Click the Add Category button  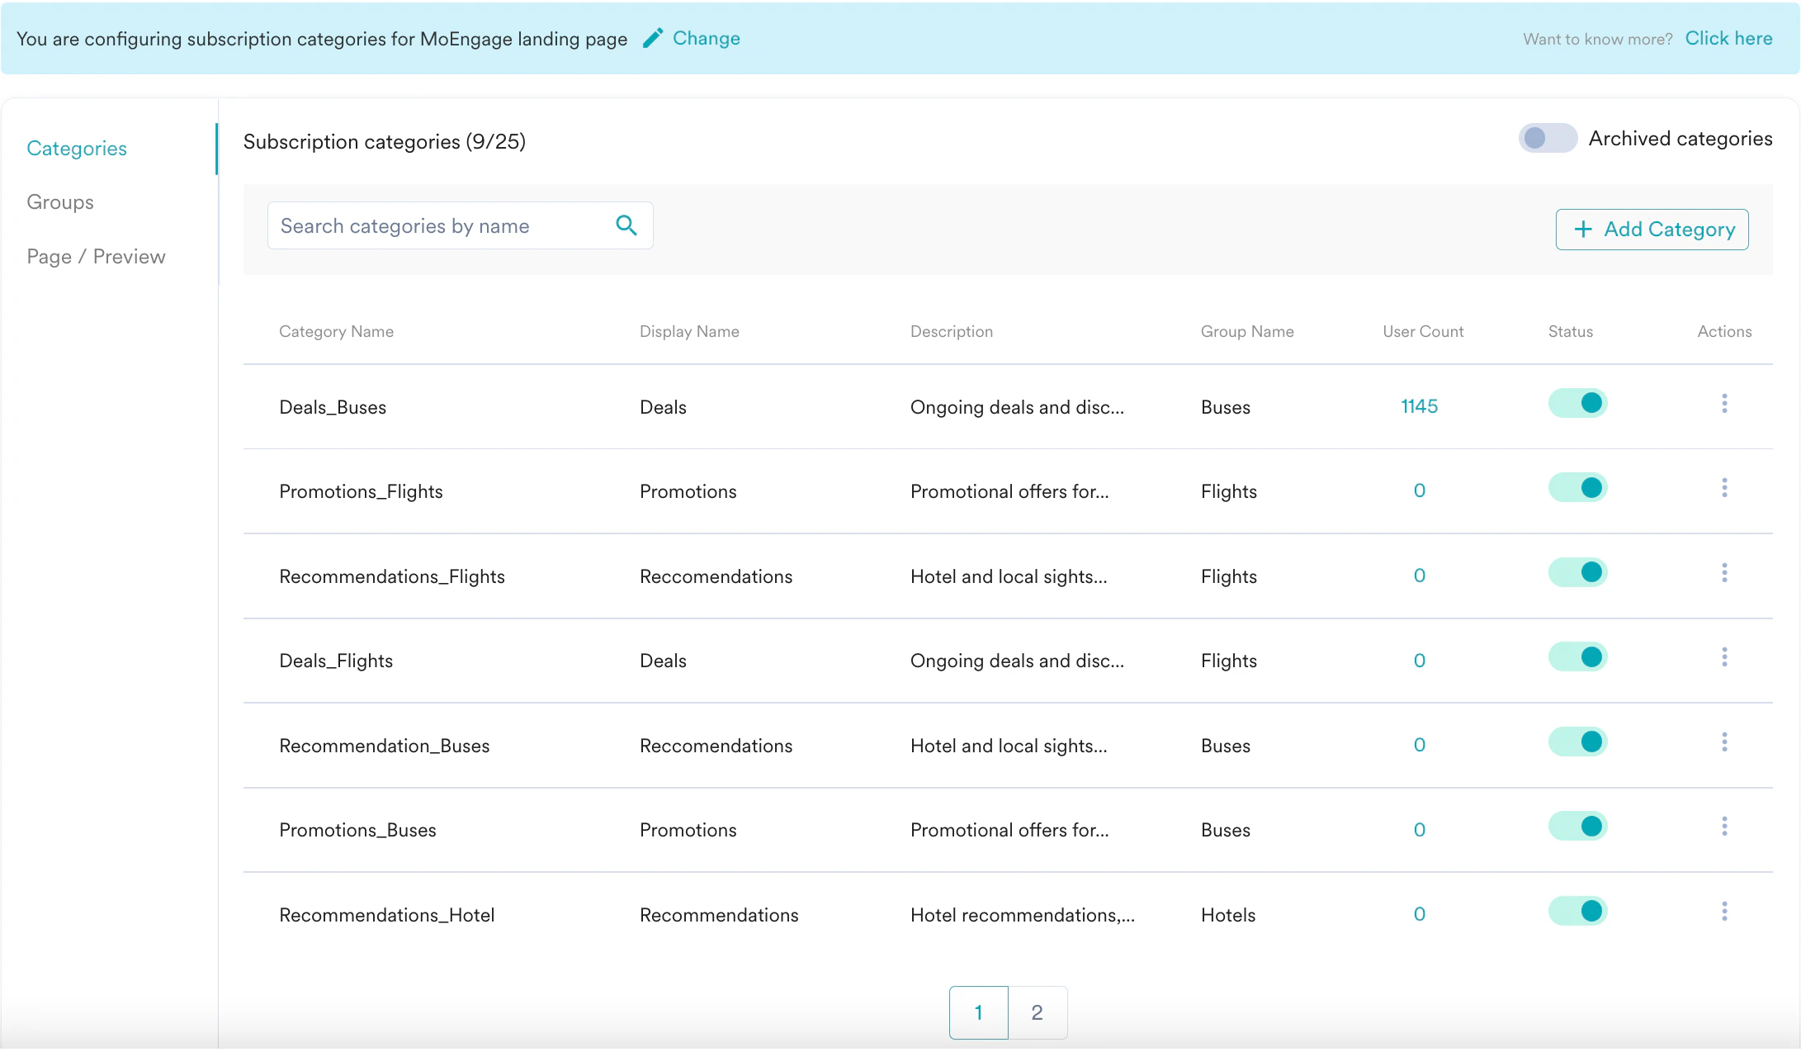(1652, 230)
